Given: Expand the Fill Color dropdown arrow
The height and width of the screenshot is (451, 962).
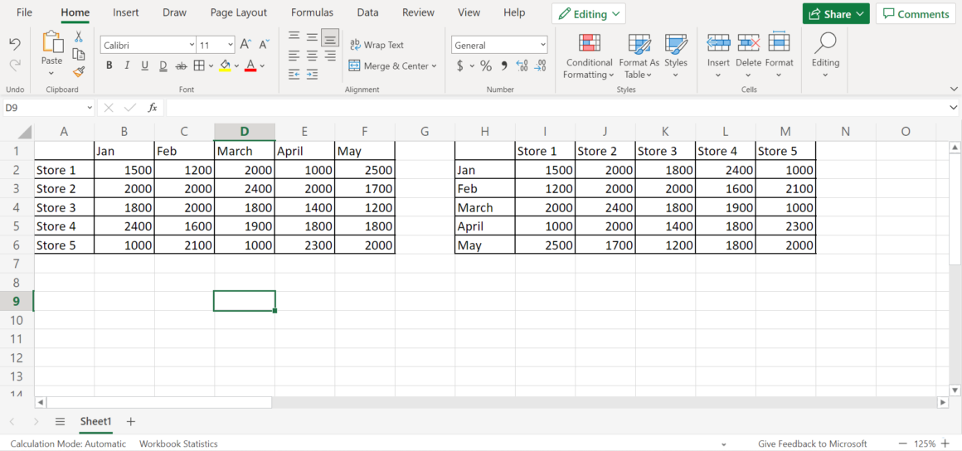Looking at the screenshot, I should pos(237,65).
